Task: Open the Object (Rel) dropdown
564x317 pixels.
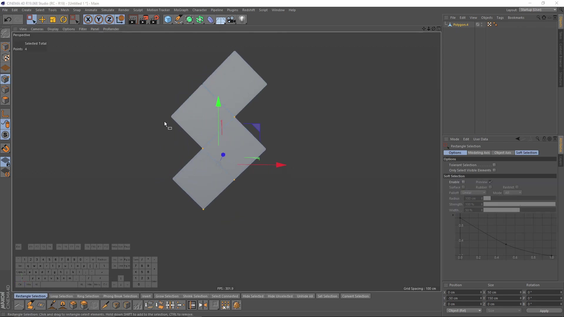Action: tap(464, 311)
